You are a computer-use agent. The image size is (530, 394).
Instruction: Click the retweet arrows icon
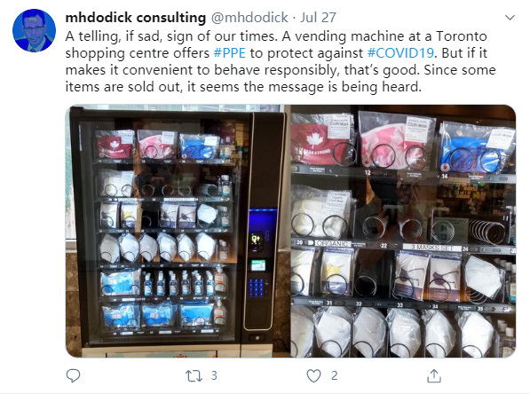(x=194, y=375)
